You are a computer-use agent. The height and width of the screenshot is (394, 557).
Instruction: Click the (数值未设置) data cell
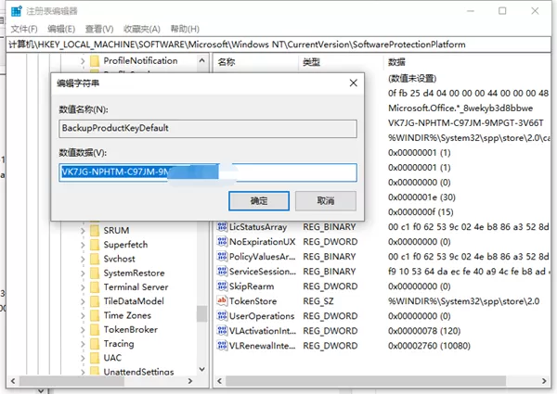[x=412, y=79]
